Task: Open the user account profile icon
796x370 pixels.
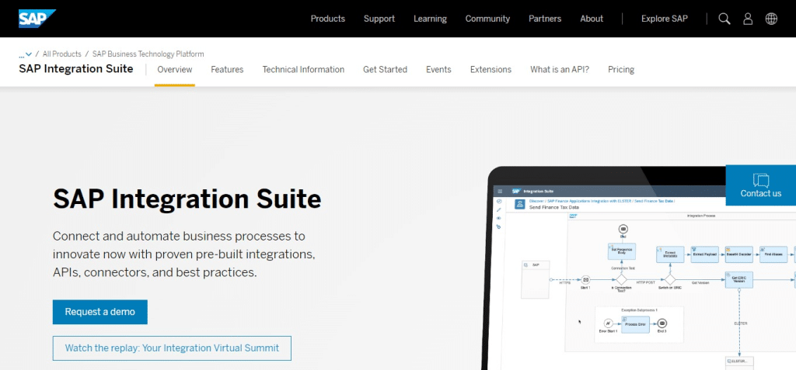Action: pyautogui.click(x=748, y=19)
